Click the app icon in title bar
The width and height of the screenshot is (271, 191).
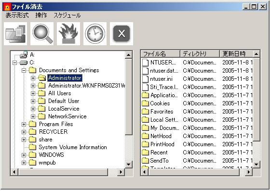click(7, 7)
